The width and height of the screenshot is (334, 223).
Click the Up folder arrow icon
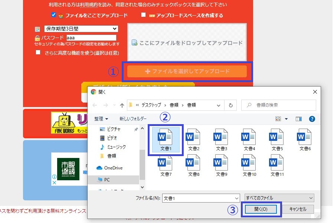pyautogui.click(x=122, y=105)
